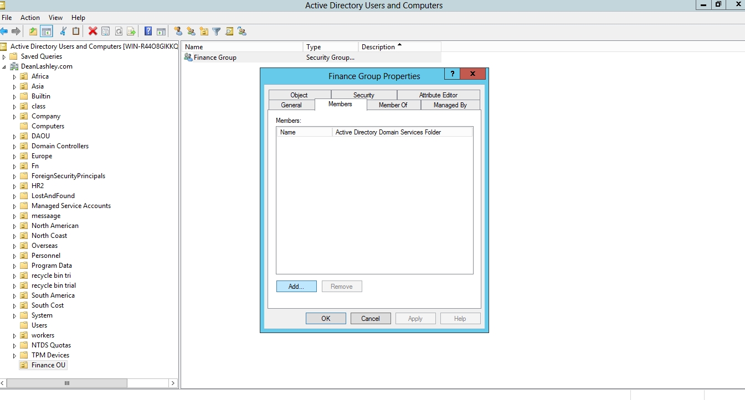Screen dimensions: 745x400
Task: Click the tree pane horizontal scrollbar
Action: coord(66,383)
